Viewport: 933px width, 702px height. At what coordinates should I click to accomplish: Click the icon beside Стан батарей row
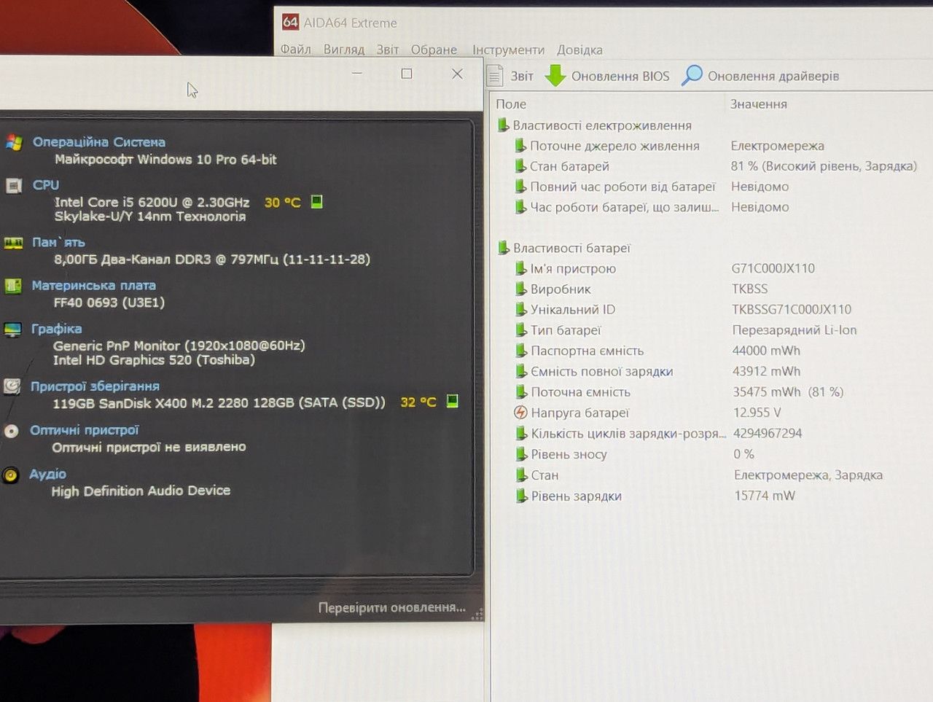[x=520, y=166]
